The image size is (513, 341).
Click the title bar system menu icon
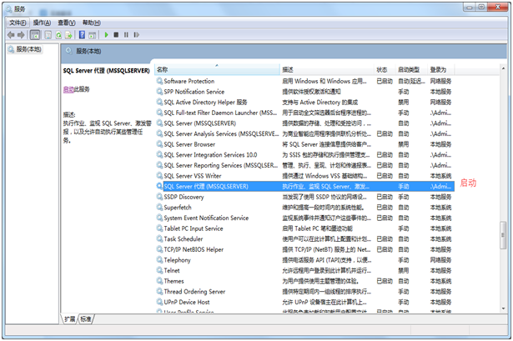[9, 9]
